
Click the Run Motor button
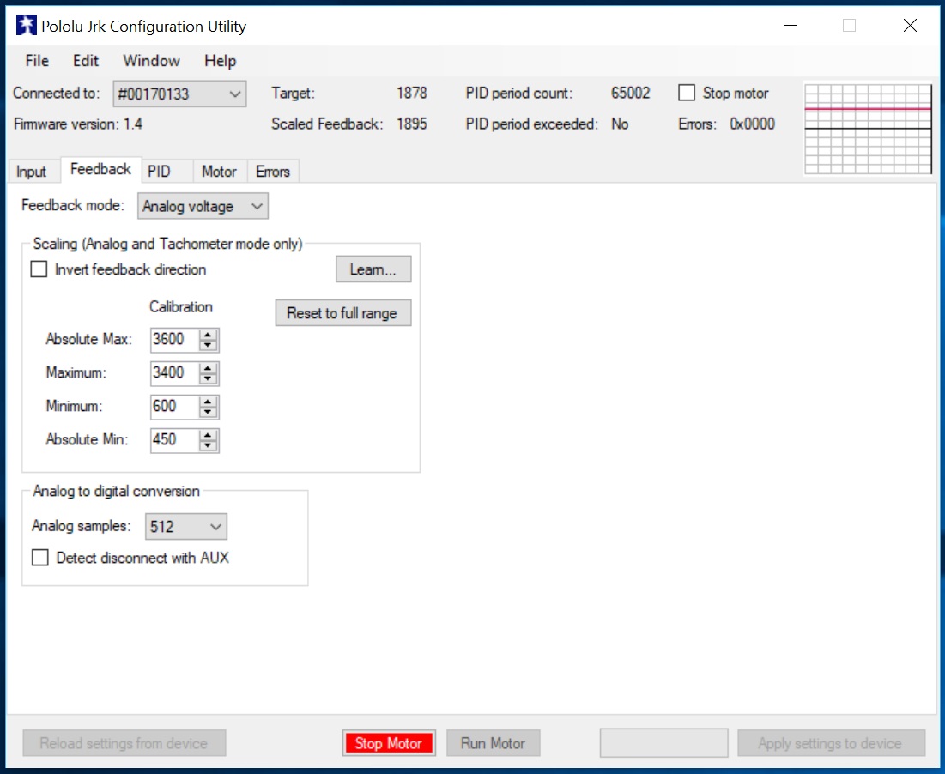[493, 743]
